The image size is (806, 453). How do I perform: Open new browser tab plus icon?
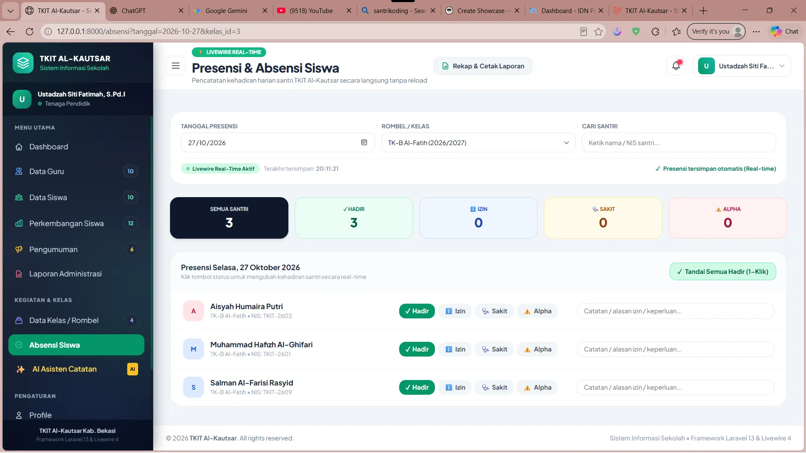pos(703,10)
